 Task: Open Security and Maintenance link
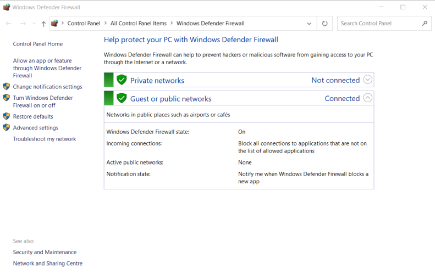coord(45,252)
